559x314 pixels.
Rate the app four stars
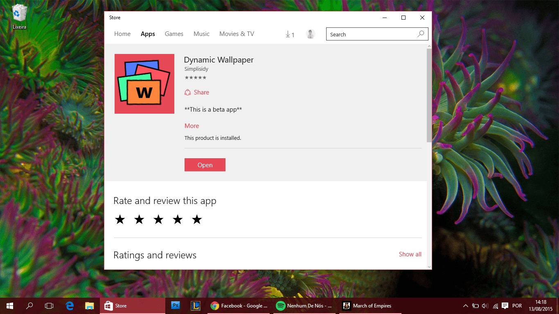click(x=178, y=220)
